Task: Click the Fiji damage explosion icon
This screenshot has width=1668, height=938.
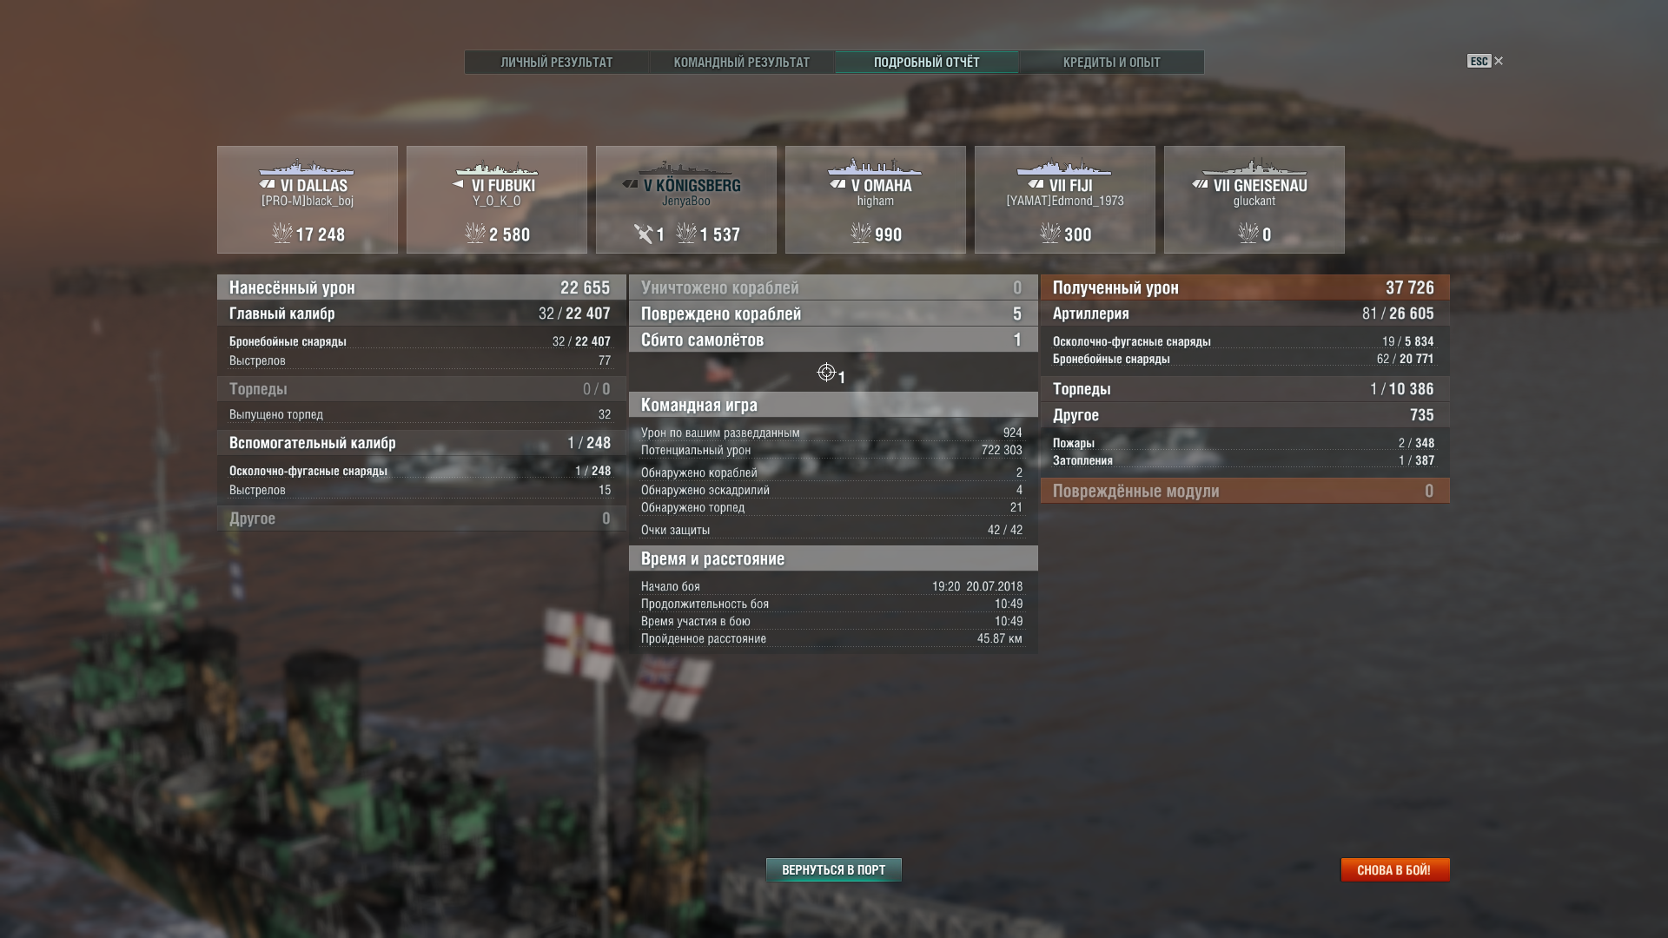Action: (x=1050, y=233)
